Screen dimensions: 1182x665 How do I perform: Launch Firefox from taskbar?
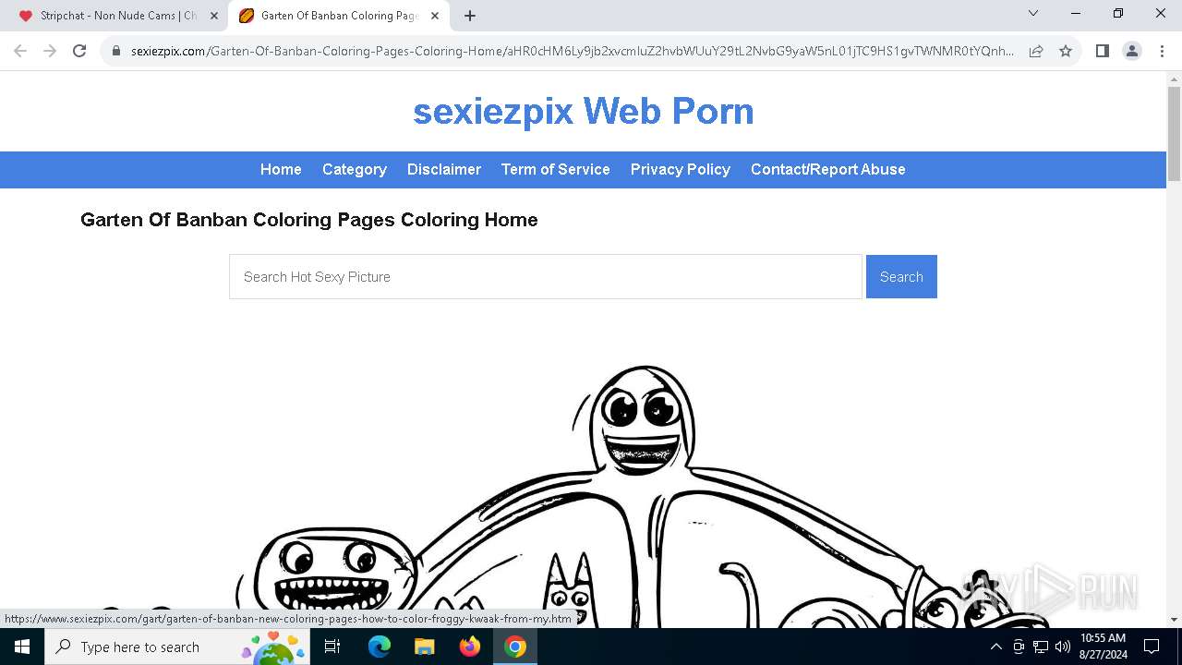coord(469,647)
